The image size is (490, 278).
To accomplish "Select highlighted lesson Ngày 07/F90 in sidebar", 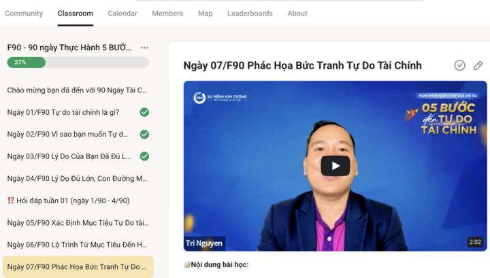I will click(x=78, y=267).
